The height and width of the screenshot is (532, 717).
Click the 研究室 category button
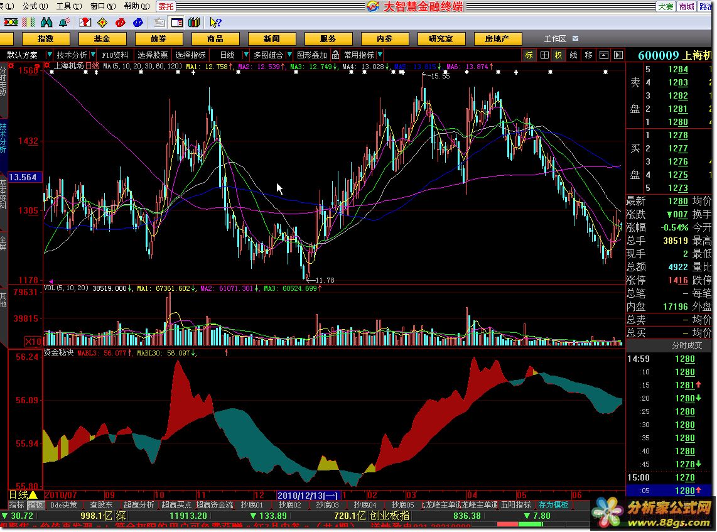(x=441, y=39)
